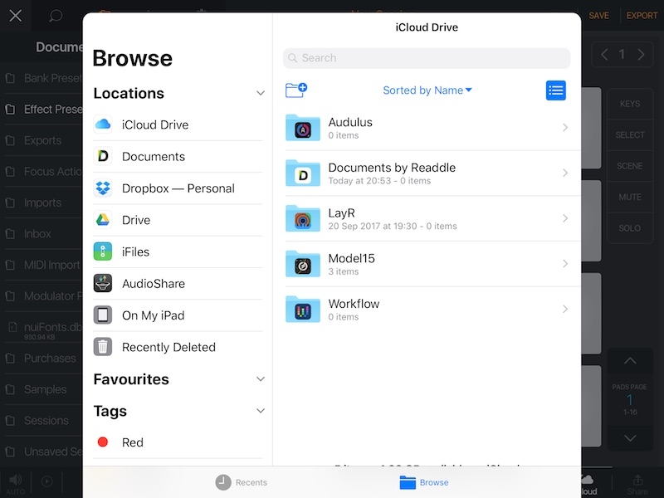Open the Documents by Readdle folder
The width and height of the screenshot is (664, 498).
click(432, 173)
